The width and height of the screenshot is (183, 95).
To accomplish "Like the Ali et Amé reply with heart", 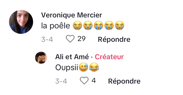I will [x=84, y=81].
